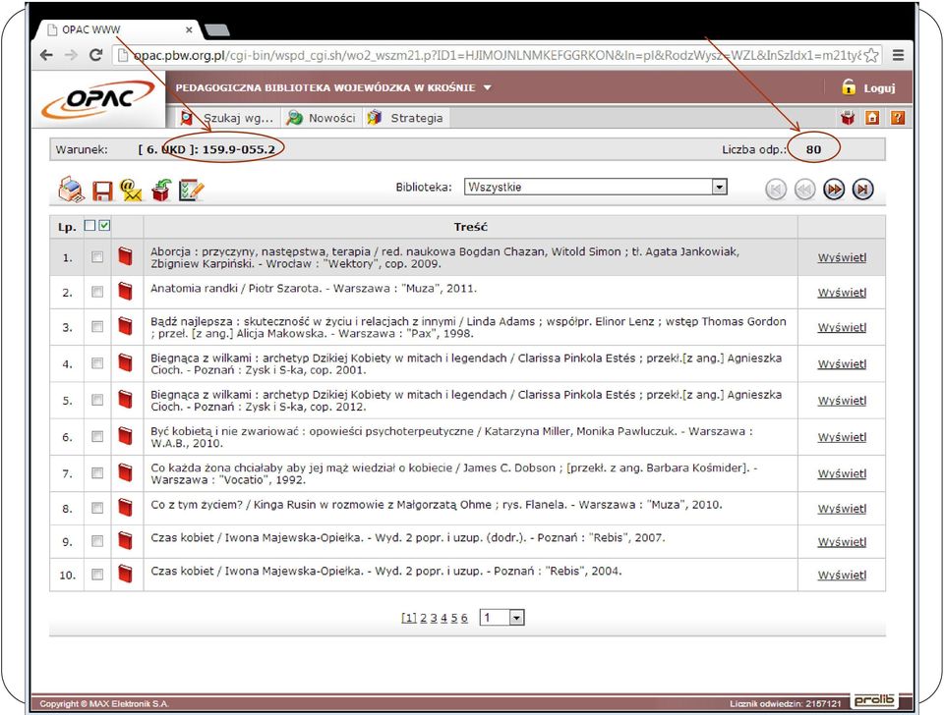
Task: Select the OPAC WWW browser tab
Action: (x=117, y=29)
